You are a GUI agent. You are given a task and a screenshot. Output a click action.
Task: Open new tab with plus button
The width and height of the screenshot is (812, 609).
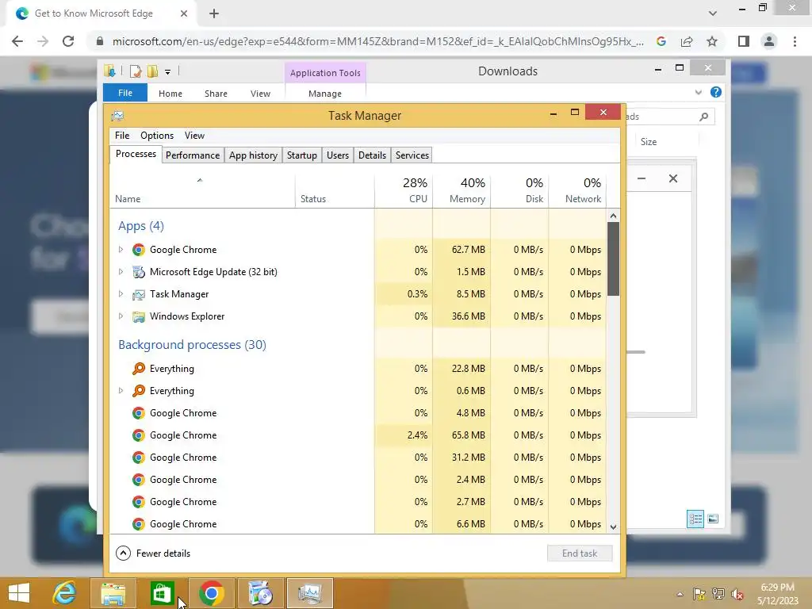[214, 13]
